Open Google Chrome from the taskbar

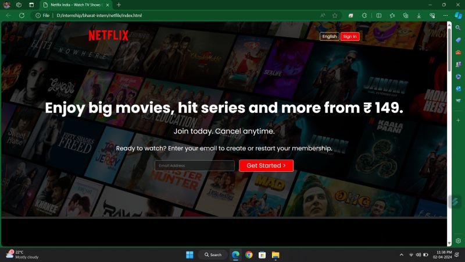click(x=249, y=255)
